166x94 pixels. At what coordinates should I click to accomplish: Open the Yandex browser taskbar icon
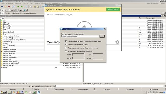click(x=30, y=92)
